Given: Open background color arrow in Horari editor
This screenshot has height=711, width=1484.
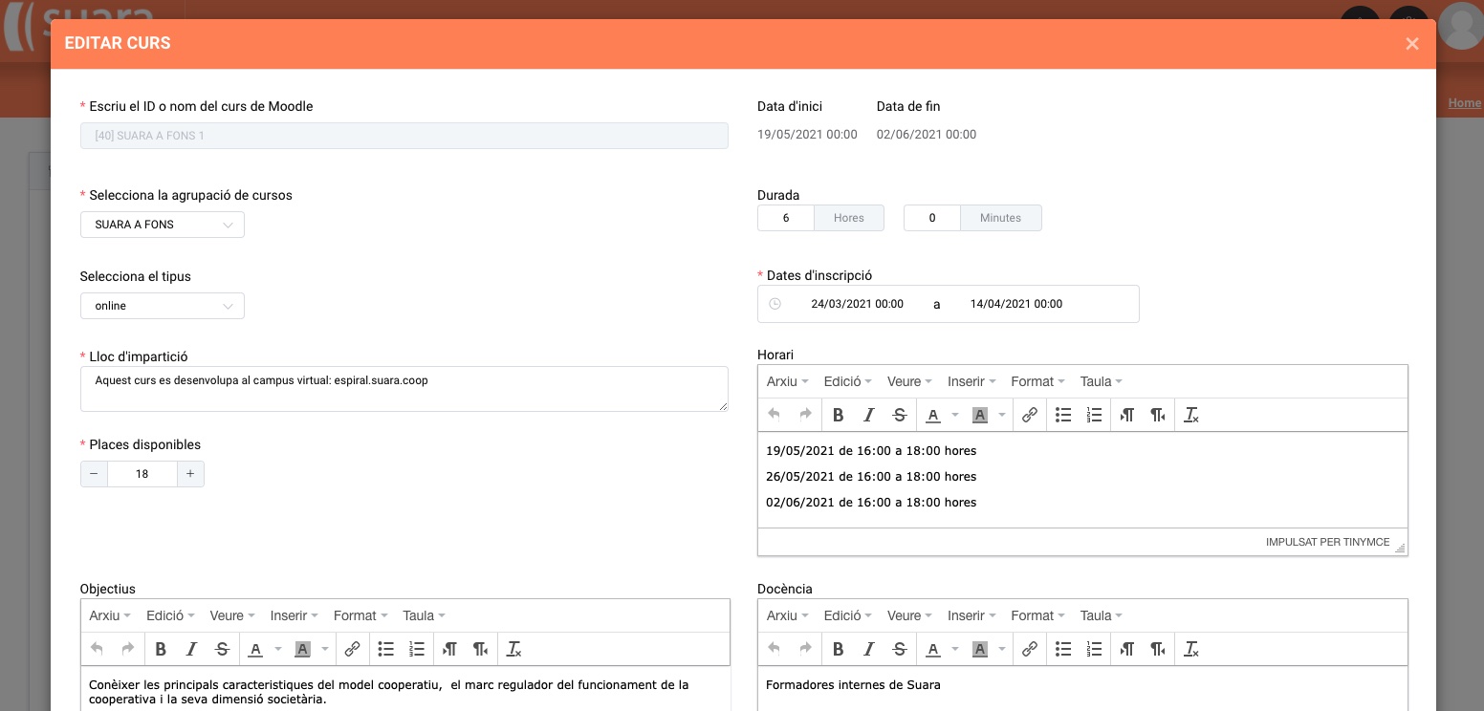Looking at the screenshot, I should (1001, 415).
